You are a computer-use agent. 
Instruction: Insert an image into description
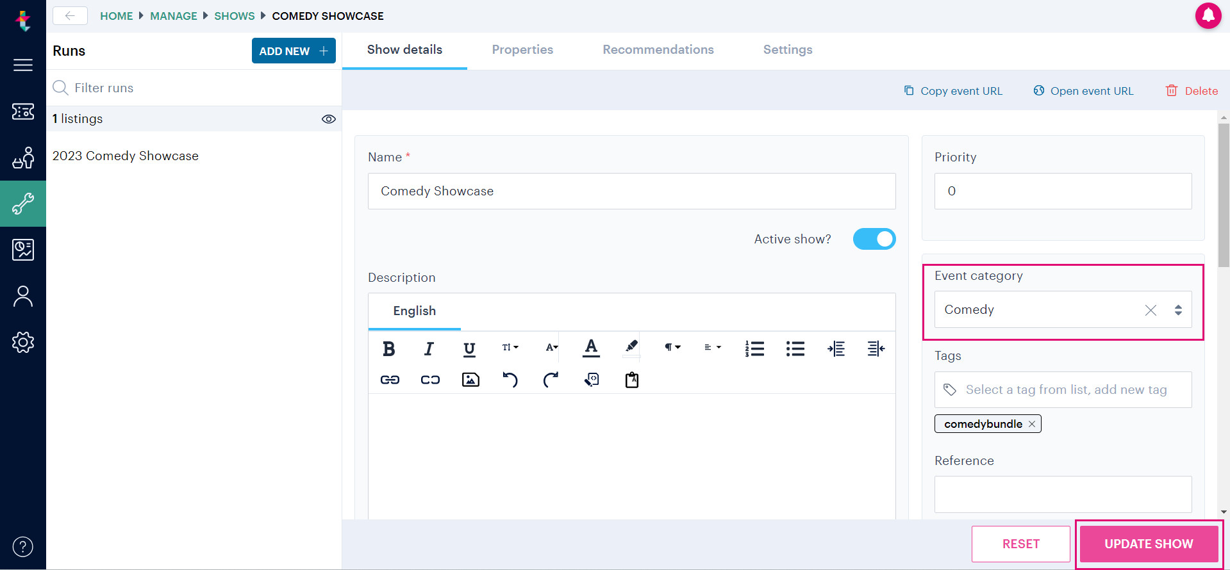(470, 380)
